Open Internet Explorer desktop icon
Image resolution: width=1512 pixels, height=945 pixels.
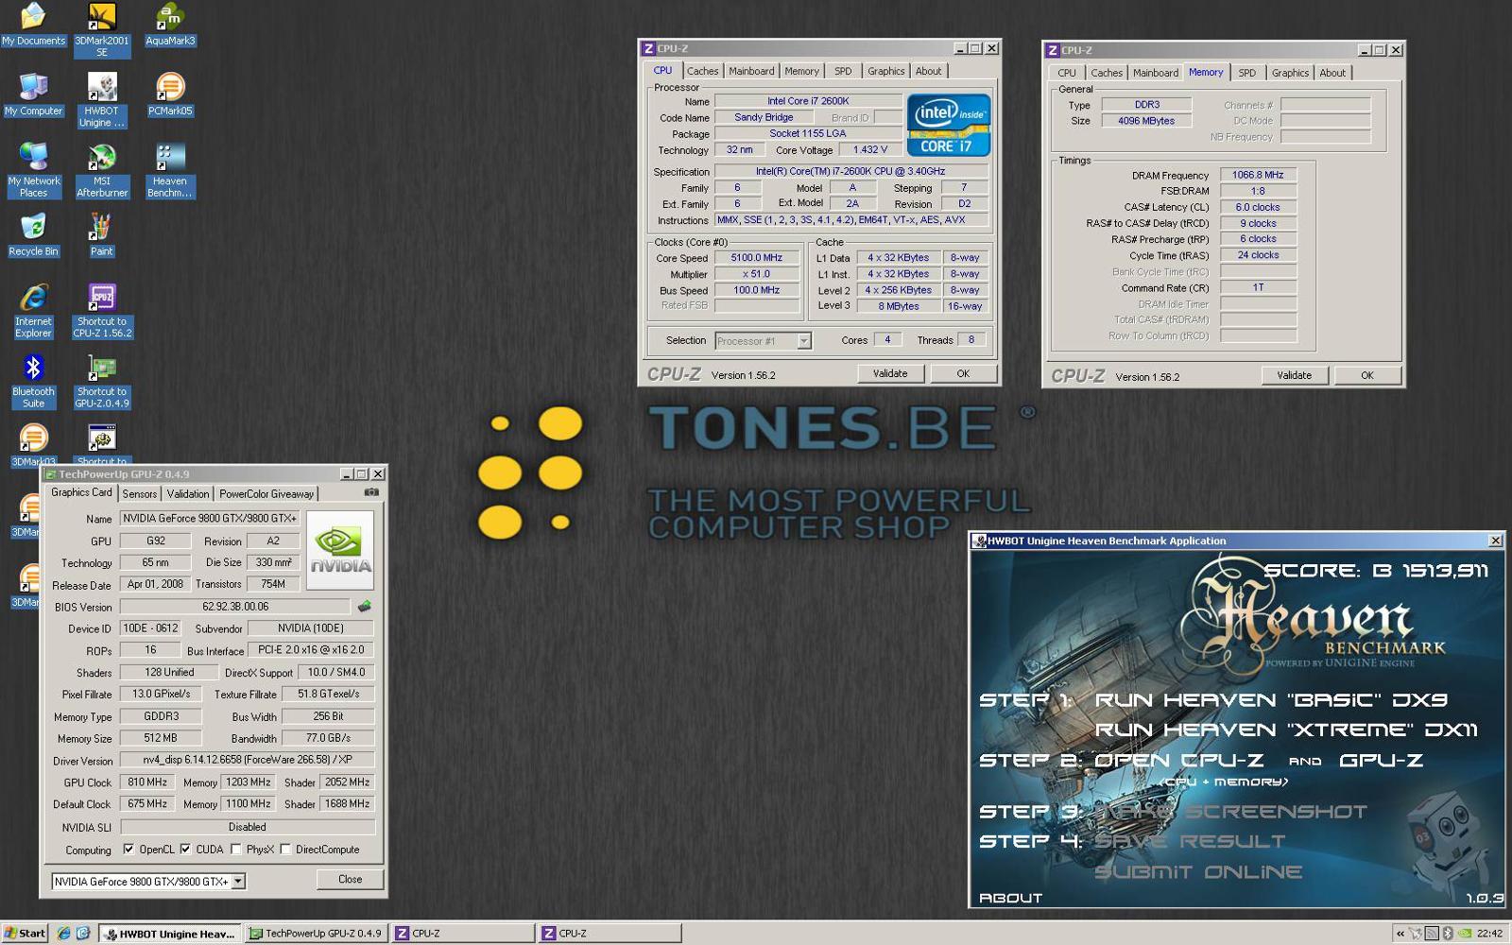pos(33,310)
